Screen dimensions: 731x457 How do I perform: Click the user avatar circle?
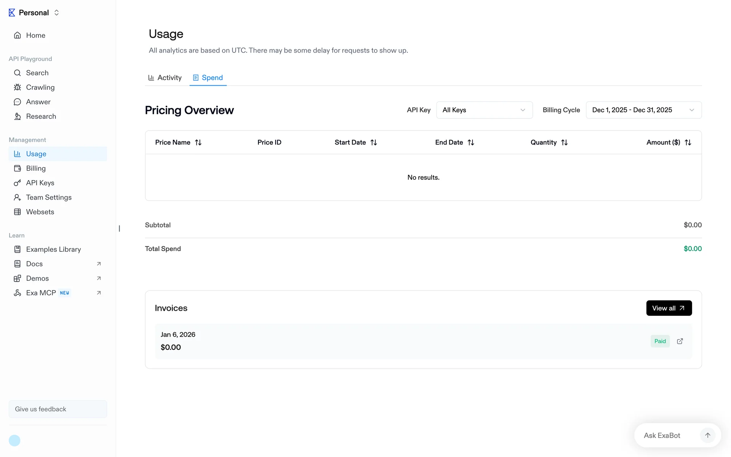tap(14, 441)
